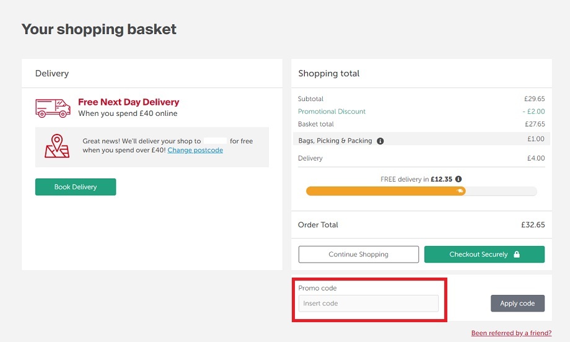Click the Free Next Day Delivery heading
The height and width of the screenshot is (342, 570).
[129, 102]
